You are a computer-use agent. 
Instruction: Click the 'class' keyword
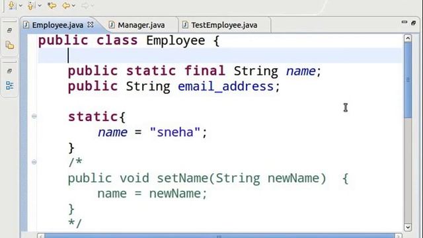(117, 40)
